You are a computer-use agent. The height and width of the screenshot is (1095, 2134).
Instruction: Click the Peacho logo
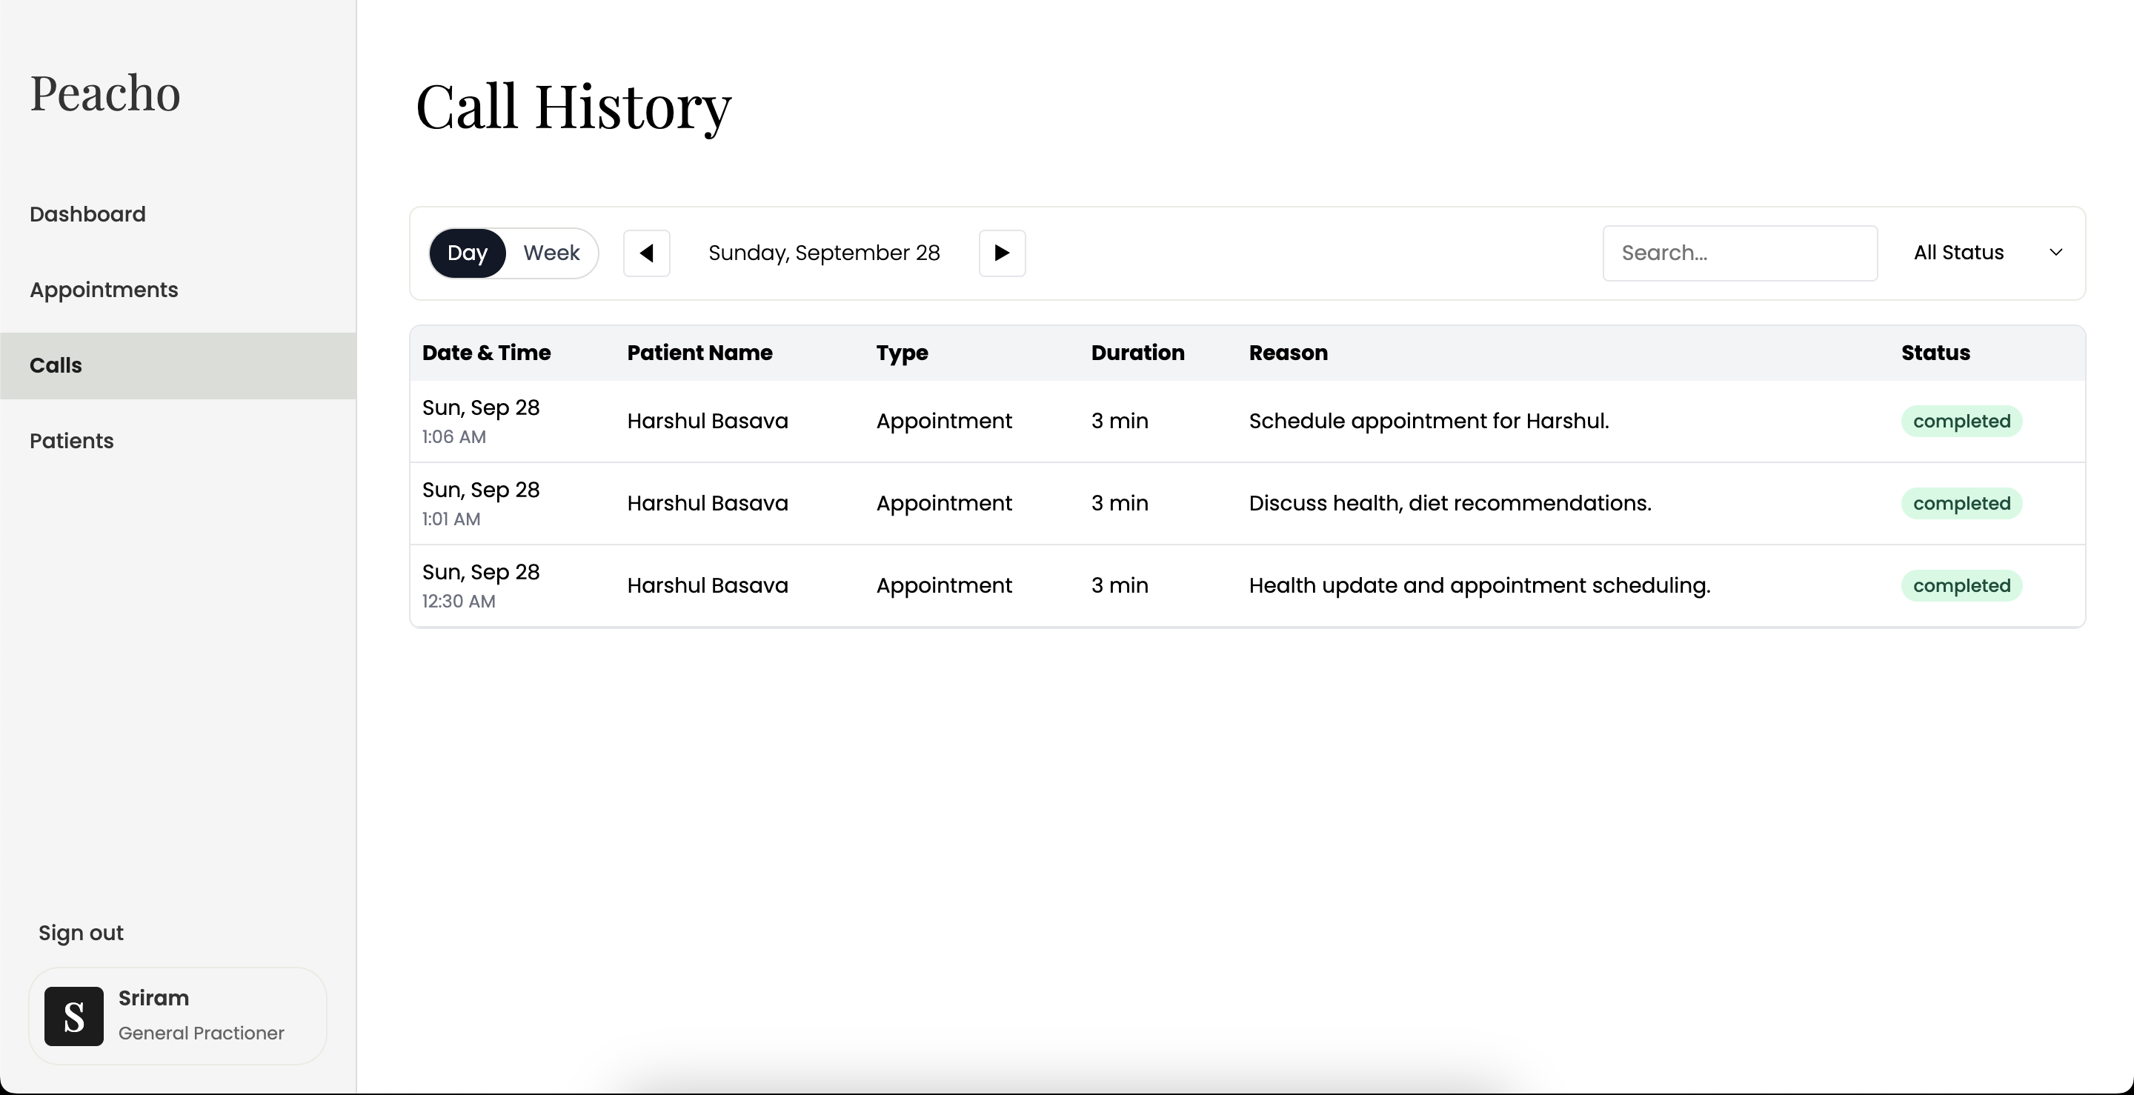pyautogui.click(x=105, y=93)
